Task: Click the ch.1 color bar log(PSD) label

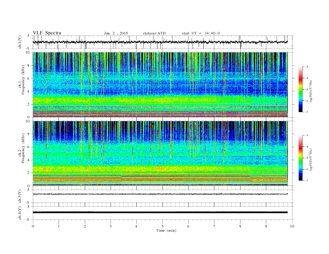Action: (311, 90)
